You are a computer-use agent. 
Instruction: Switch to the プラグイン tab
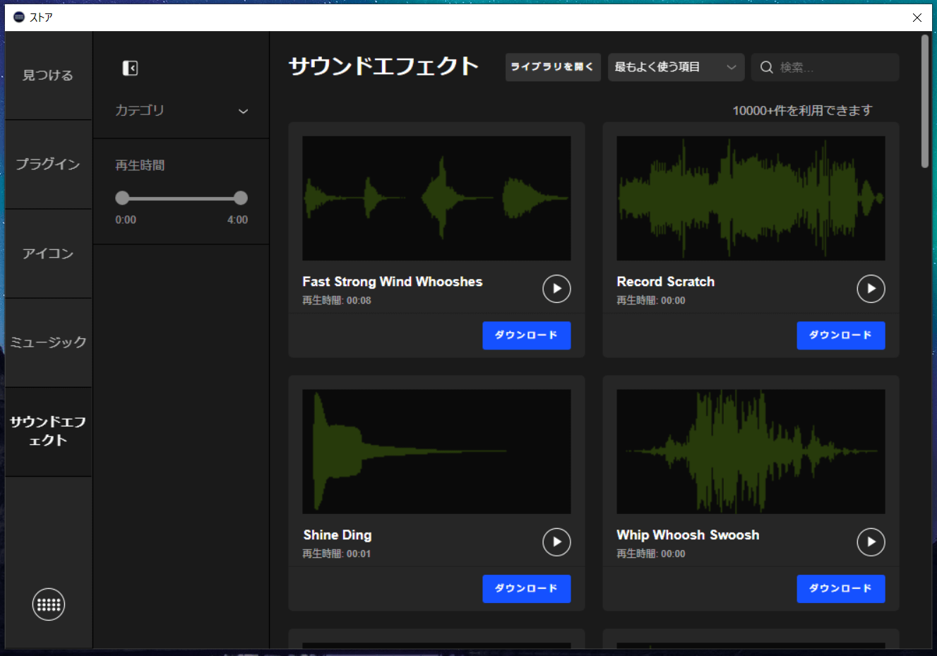coord(48,165)
